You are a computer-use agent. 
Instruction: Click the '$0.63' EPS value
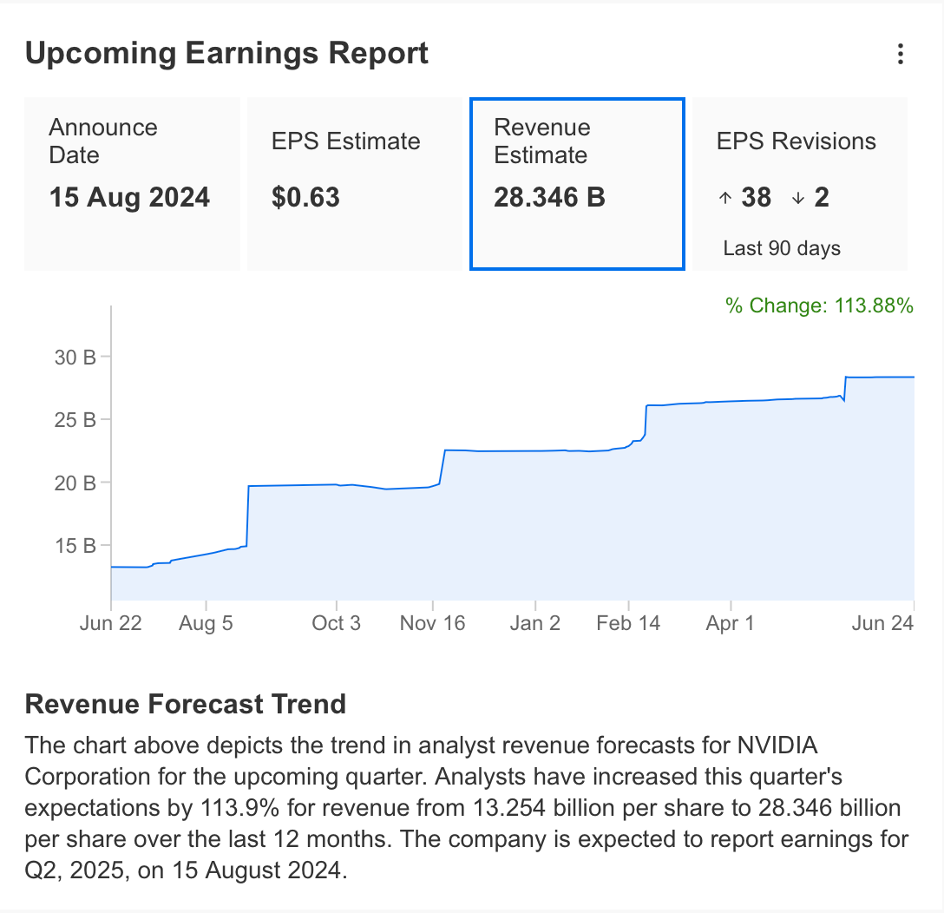pos(305,198)
